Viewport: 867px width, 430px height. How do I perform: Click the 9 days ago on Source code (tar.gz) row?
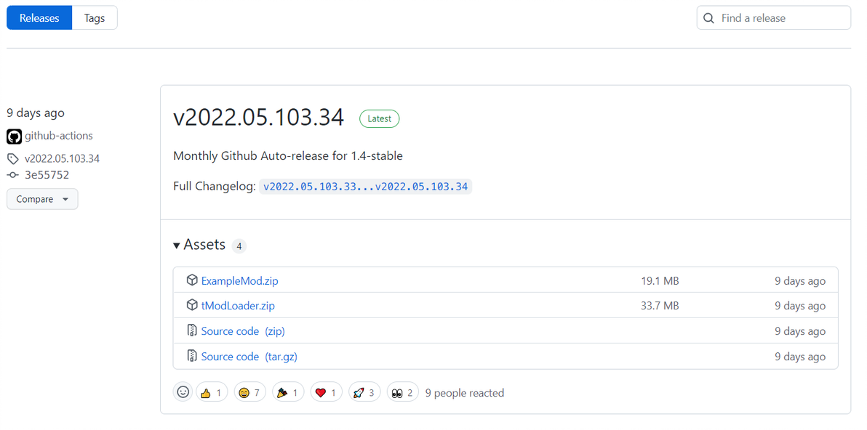pos(800,357)
